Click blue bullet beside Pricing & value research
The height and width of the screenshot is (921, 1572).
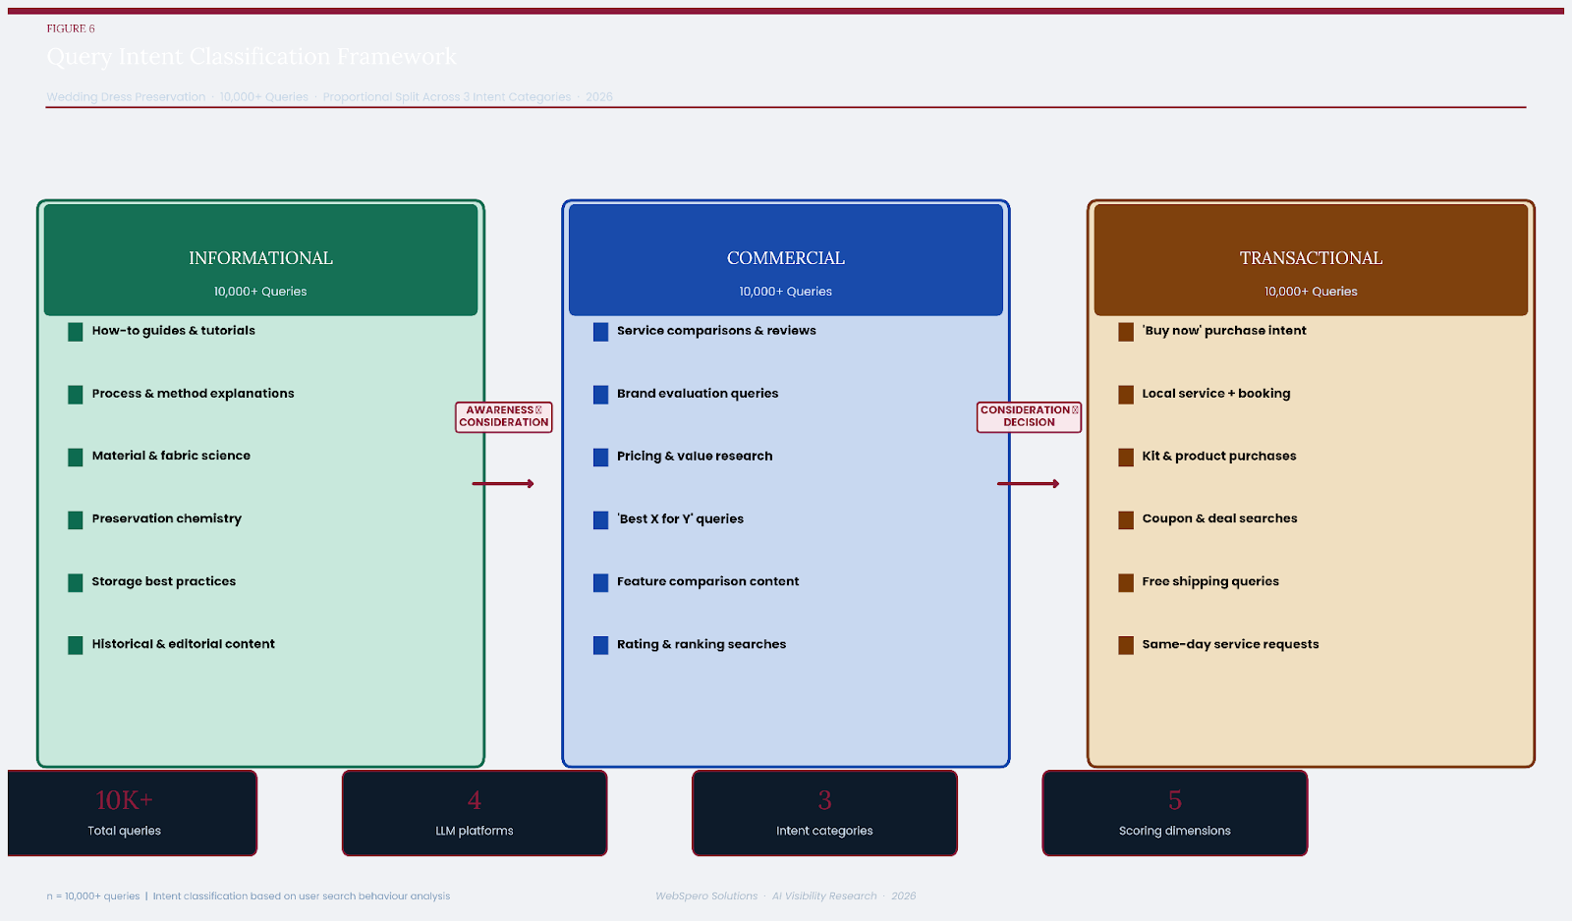[x=600, y=458]
